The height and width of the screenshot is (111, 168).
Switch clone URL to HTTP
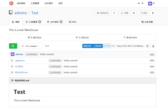click(x=107, y=46)
